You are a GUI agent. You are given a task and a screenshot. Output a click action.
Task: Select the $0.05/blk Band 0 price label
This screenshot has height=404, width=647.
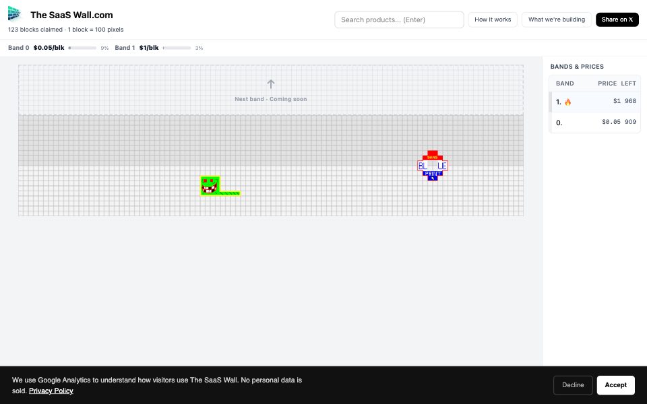click(x=49, y=48)
